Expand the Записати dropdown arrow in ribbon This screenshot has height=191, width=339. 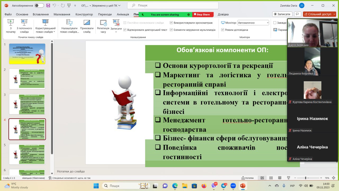click(x=116, y=32)
